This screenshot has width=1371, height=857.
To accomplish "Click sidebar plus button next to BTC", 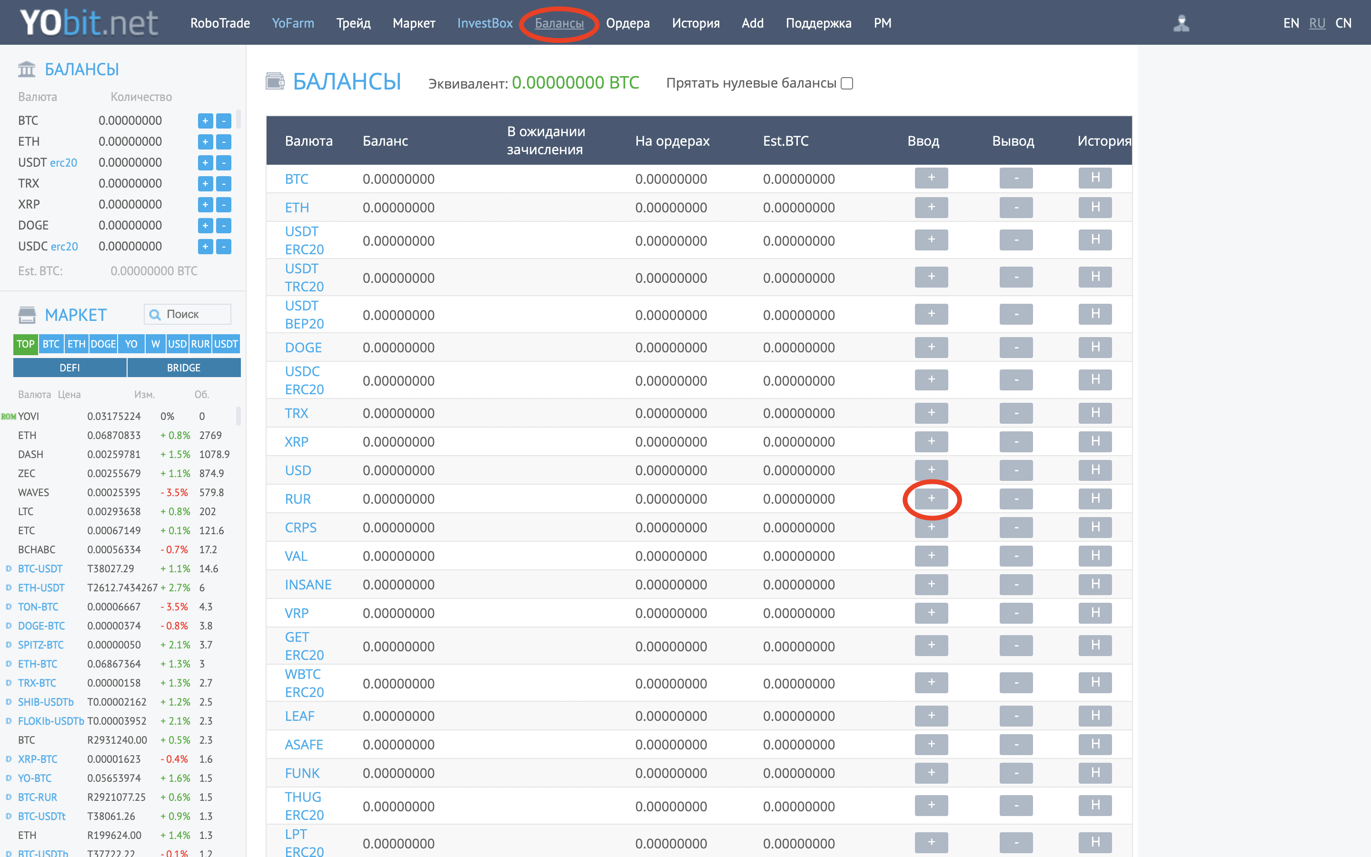I will [205, 121].
